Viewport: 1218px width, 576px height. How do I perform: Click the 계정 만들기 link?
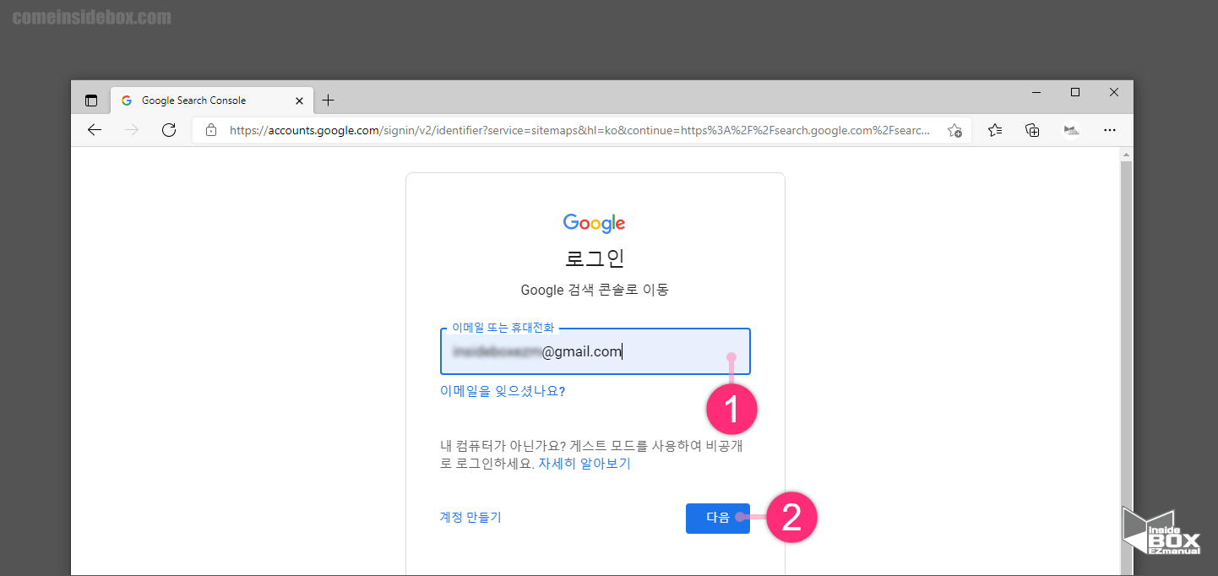point(470,517)
